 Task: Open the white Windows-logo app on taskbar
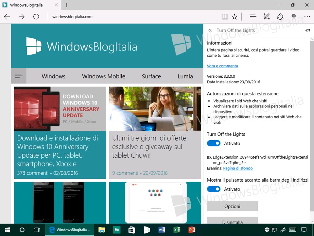(x=147, y=230)
